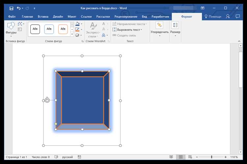Open the Макет tab

72,16
